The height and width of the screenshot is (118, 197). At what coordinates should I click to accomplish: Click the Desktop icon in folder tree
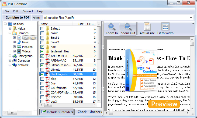10,24
